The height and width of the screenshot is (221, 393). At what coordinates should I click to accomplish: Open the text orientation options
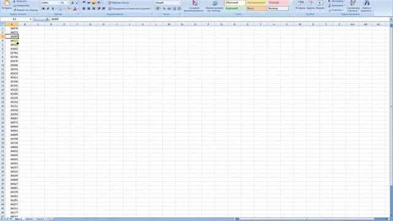pos(99,2)
